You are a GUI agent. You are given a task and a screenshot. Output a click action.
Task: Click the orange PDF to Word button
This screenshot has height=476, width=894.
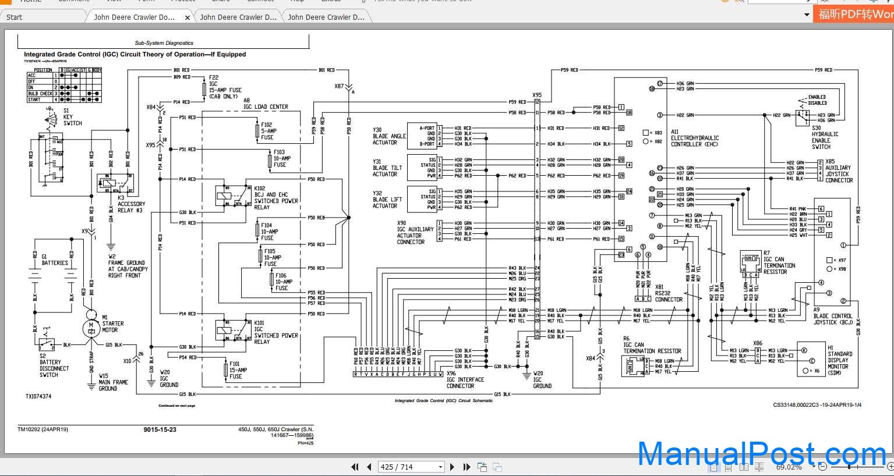coord(854,14)
